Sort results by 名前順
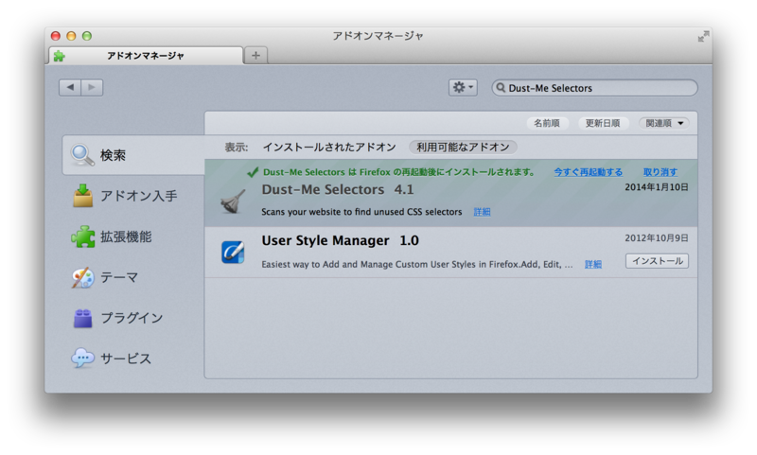Image resolution: width=757 pixels, height=455 pixels. click(547, 123)
